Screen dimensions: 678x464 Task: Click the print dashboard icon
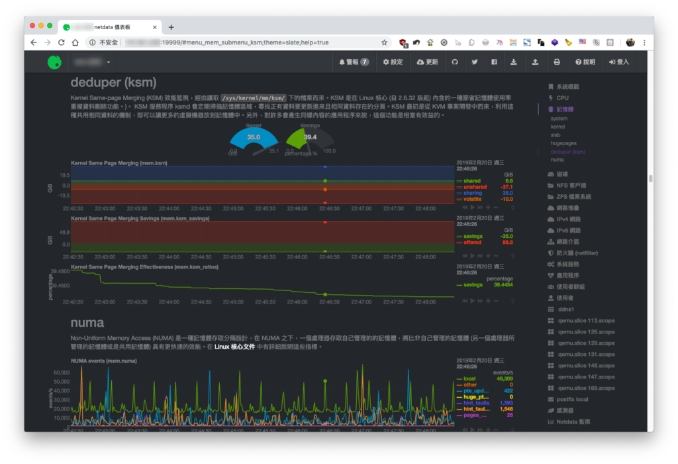tap(556, 62)
